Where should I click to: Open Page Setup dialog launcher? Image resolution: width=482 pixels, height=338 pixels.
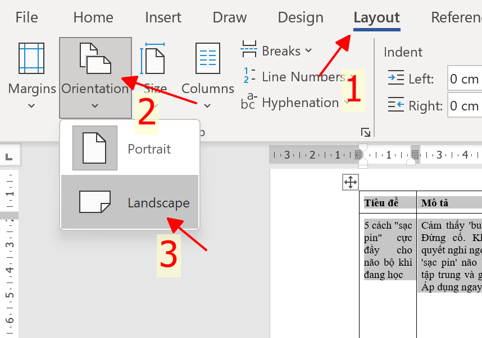pos(366,132)
